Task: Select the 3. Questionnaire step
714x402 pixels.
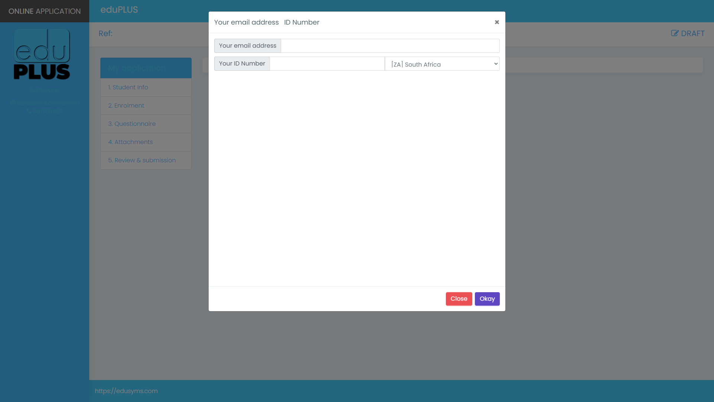Action: click(132, 124)
